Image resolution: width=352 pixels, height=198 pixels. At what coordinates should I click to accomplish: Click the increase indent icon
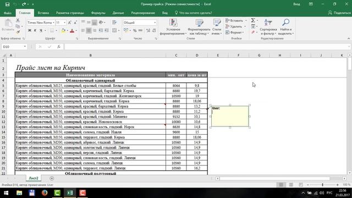pos(107,30)
